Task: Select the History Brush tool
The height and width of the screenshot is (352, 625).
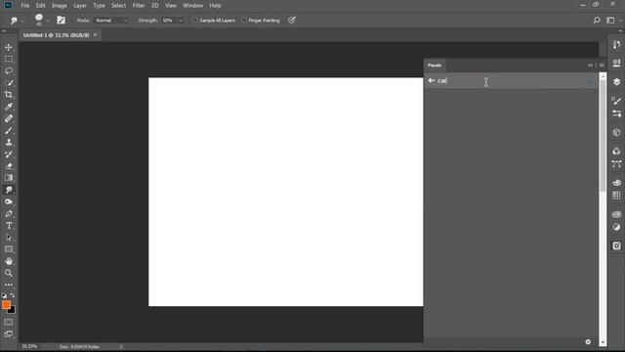Action: click(9, 154)
